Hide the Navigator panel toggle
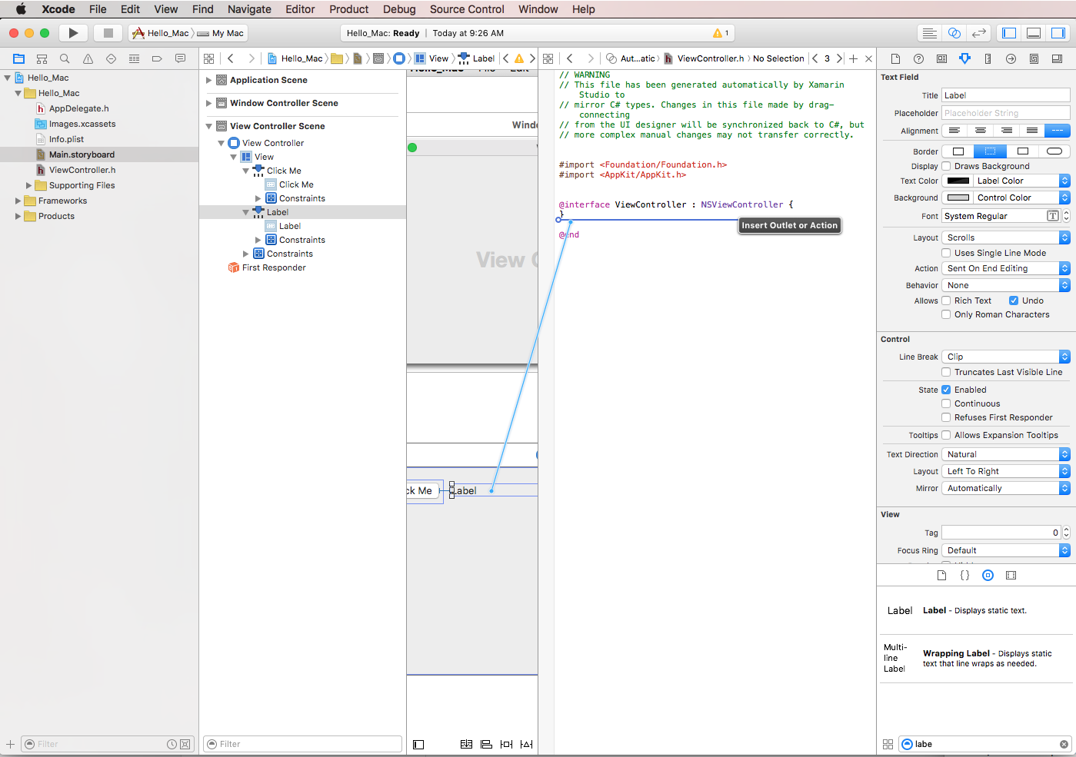Image resolution: width=1076 pixels, height=757 pixels. (x=1009, y=33)
